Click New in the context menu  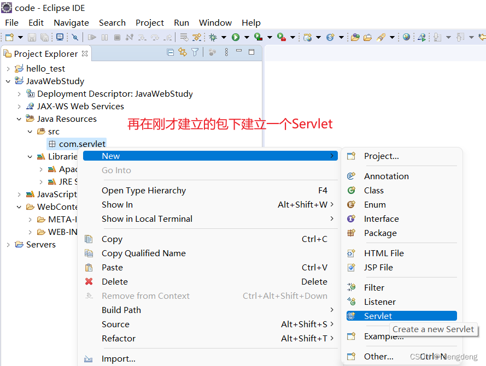(x=210, y=156)
